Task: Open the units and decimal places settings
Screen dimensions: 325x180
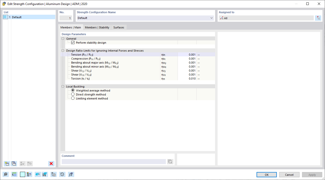Action: [14, 174]
